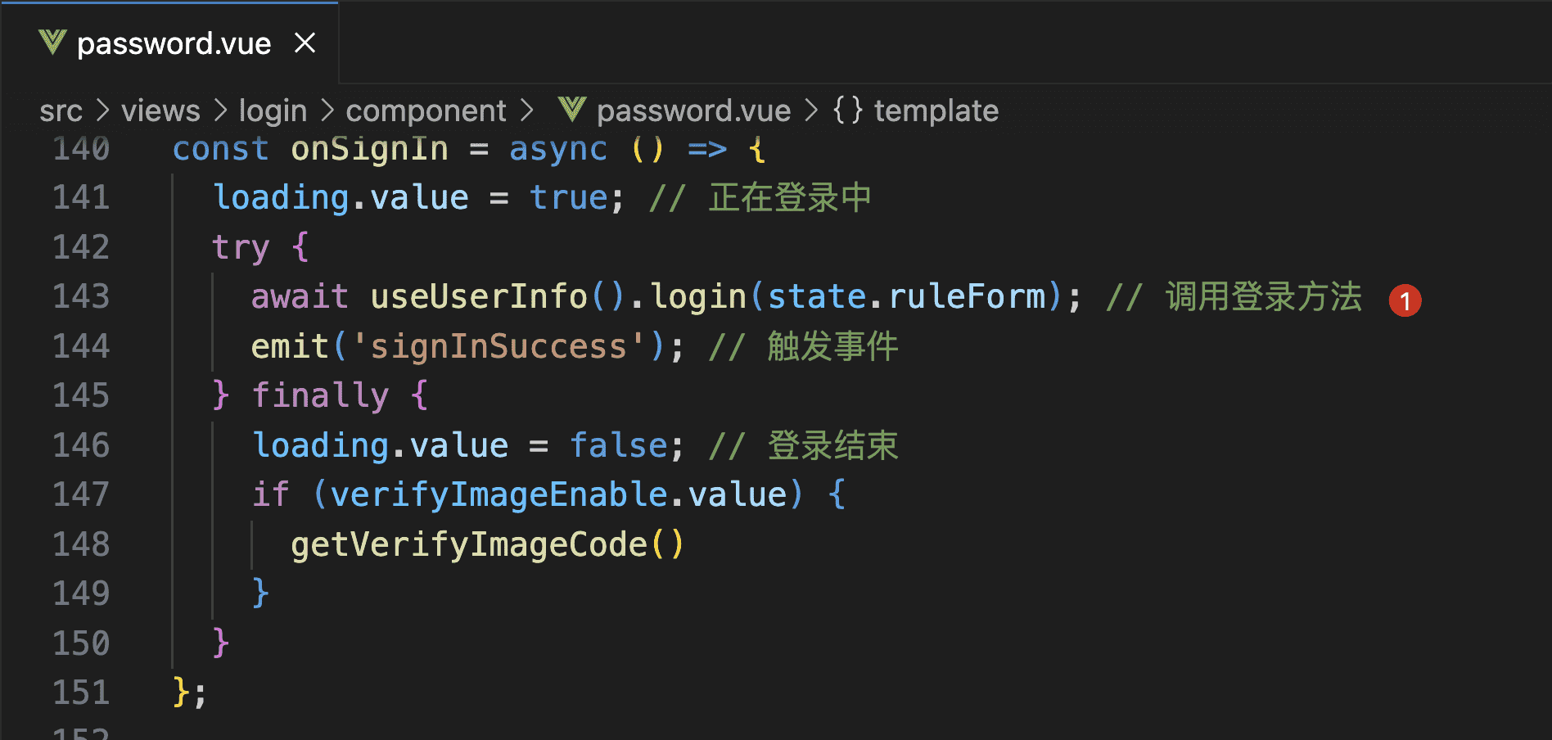Click the braces icon beside template
1552x740 pixels.
coord(848,110)
